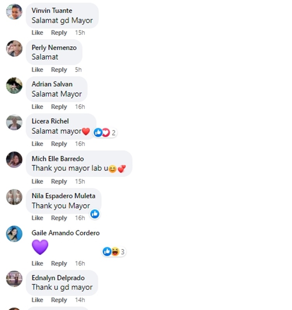Like Vinvin Tuante's comment
This screenshot has height=310, width=292.
[x=37, y=33]
